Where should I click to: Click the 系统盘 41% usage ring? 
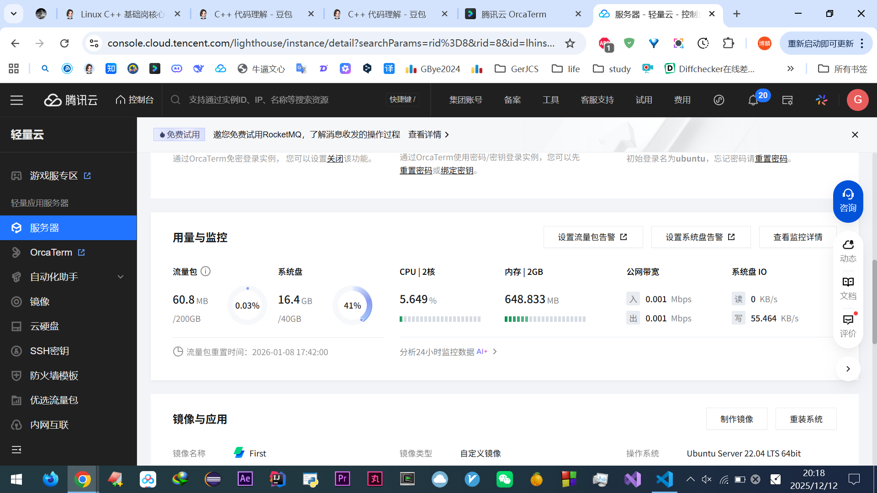point(352,305)
